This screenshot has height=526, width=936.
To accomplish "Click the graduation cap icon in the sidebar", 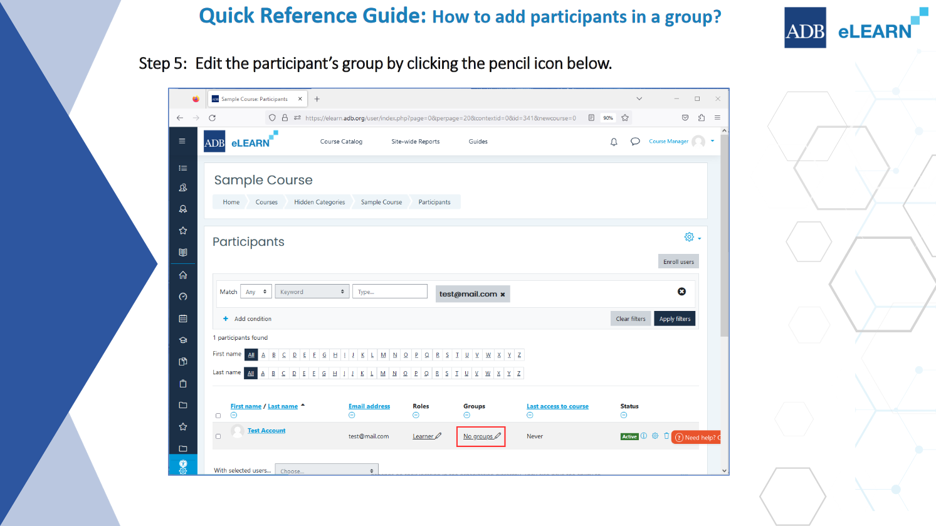I will [x=182, y=340].
